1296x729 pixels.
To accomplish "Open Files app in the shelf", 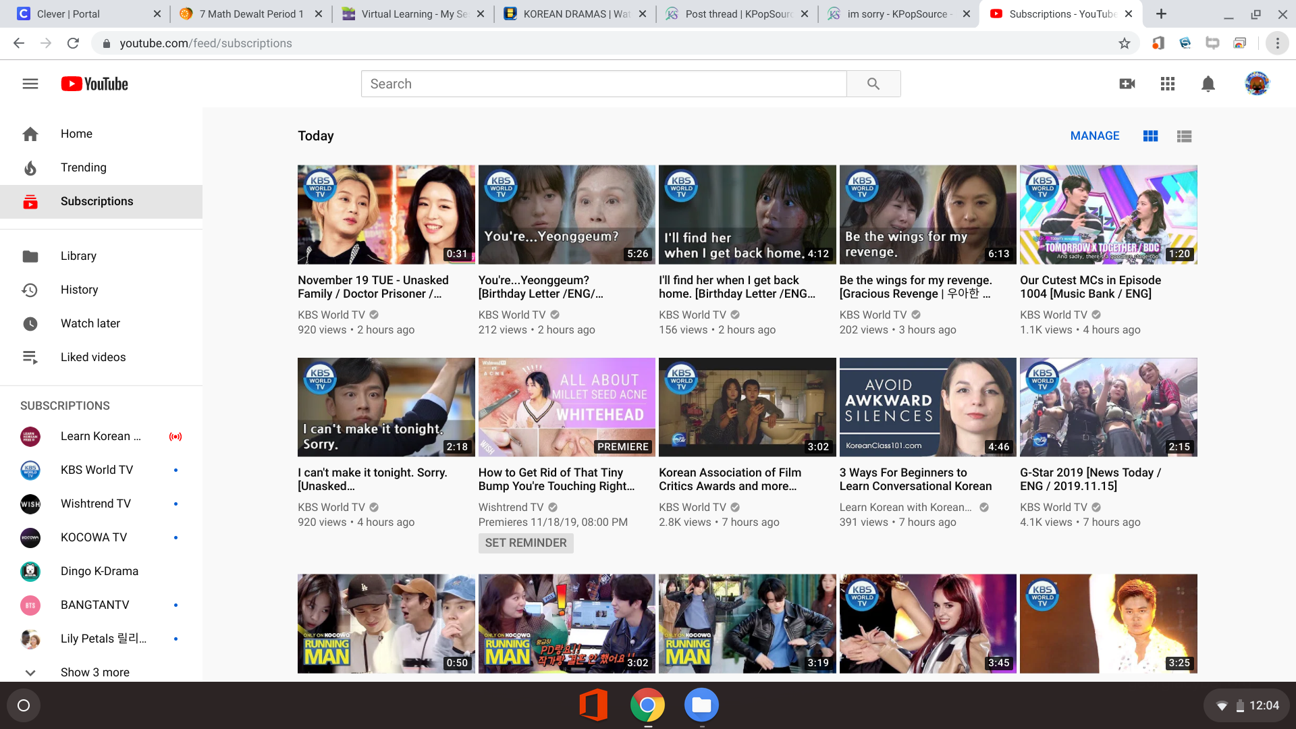I will (x=701, y=705).
